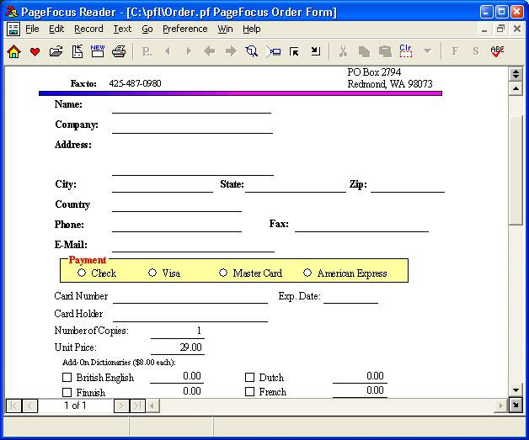Open the Preference menu
The image size is (529, 440).
(184, 29)
